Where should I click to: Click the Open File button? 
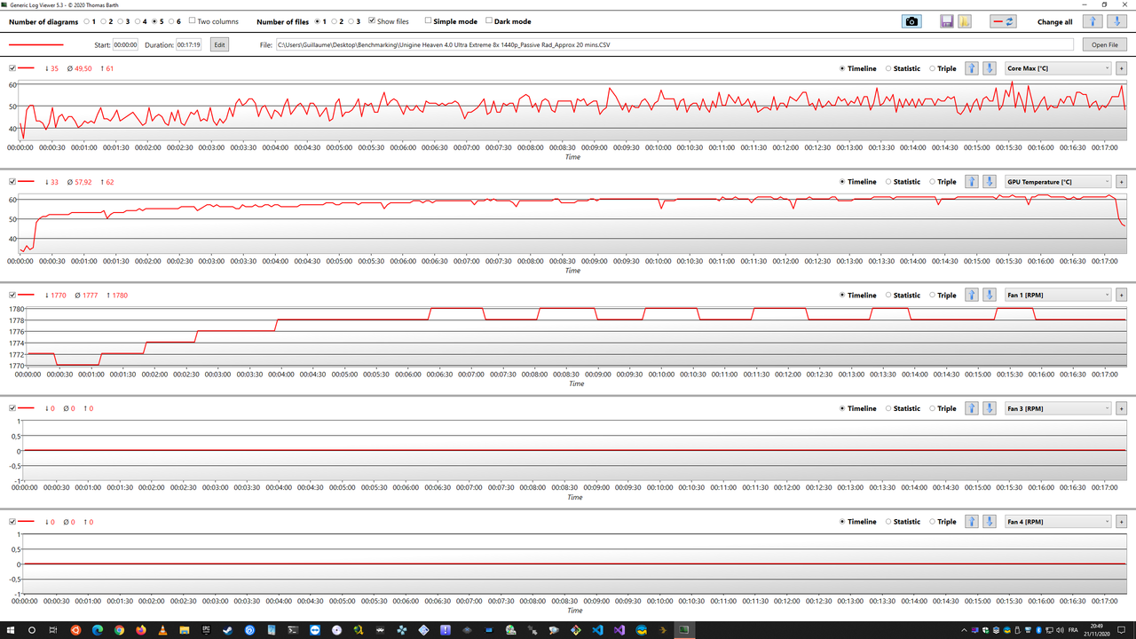click(x=1103, y=43)
